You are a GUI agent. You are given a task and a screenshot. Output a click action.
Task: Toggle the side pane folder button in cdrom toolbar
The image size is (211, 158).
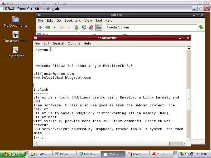coord(99,27)
